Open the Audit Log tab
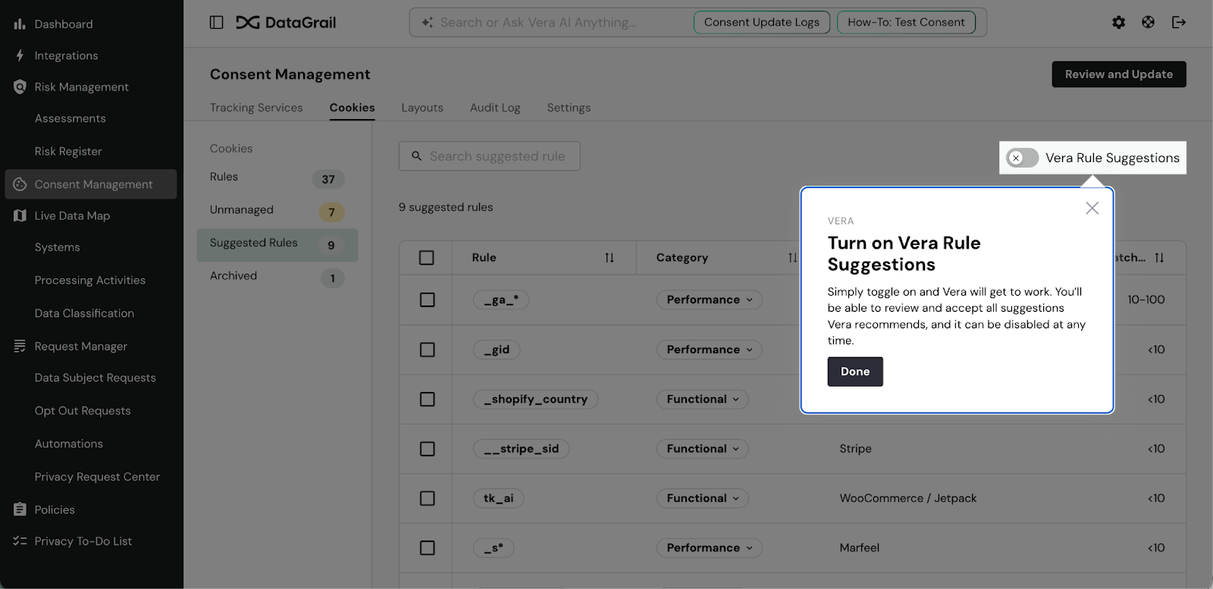 [495, 108]
